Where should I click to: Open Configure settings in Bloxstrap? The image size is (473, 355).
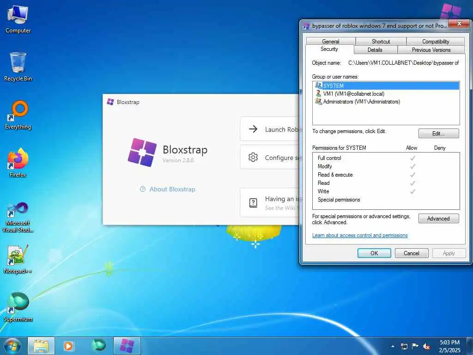pyautogui.click(x=270, y=157)
